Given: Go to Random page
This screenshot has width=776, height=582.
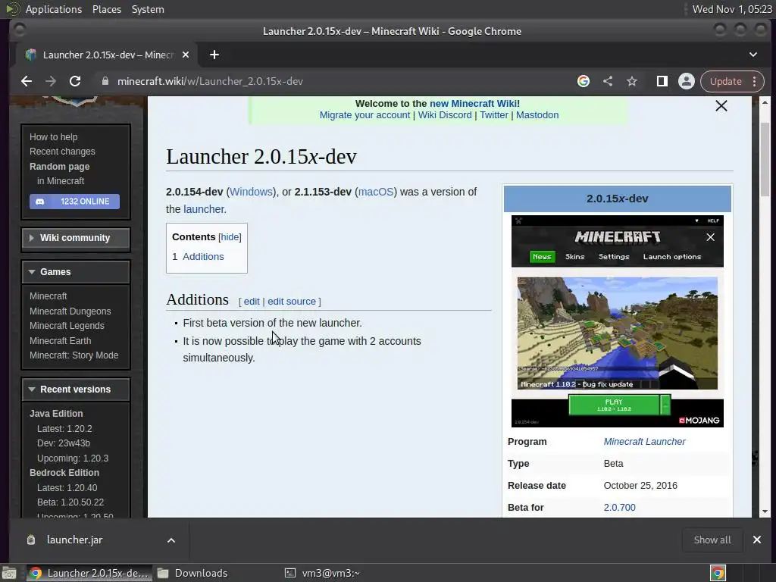Looking at the screenshot, I should 59,166.
